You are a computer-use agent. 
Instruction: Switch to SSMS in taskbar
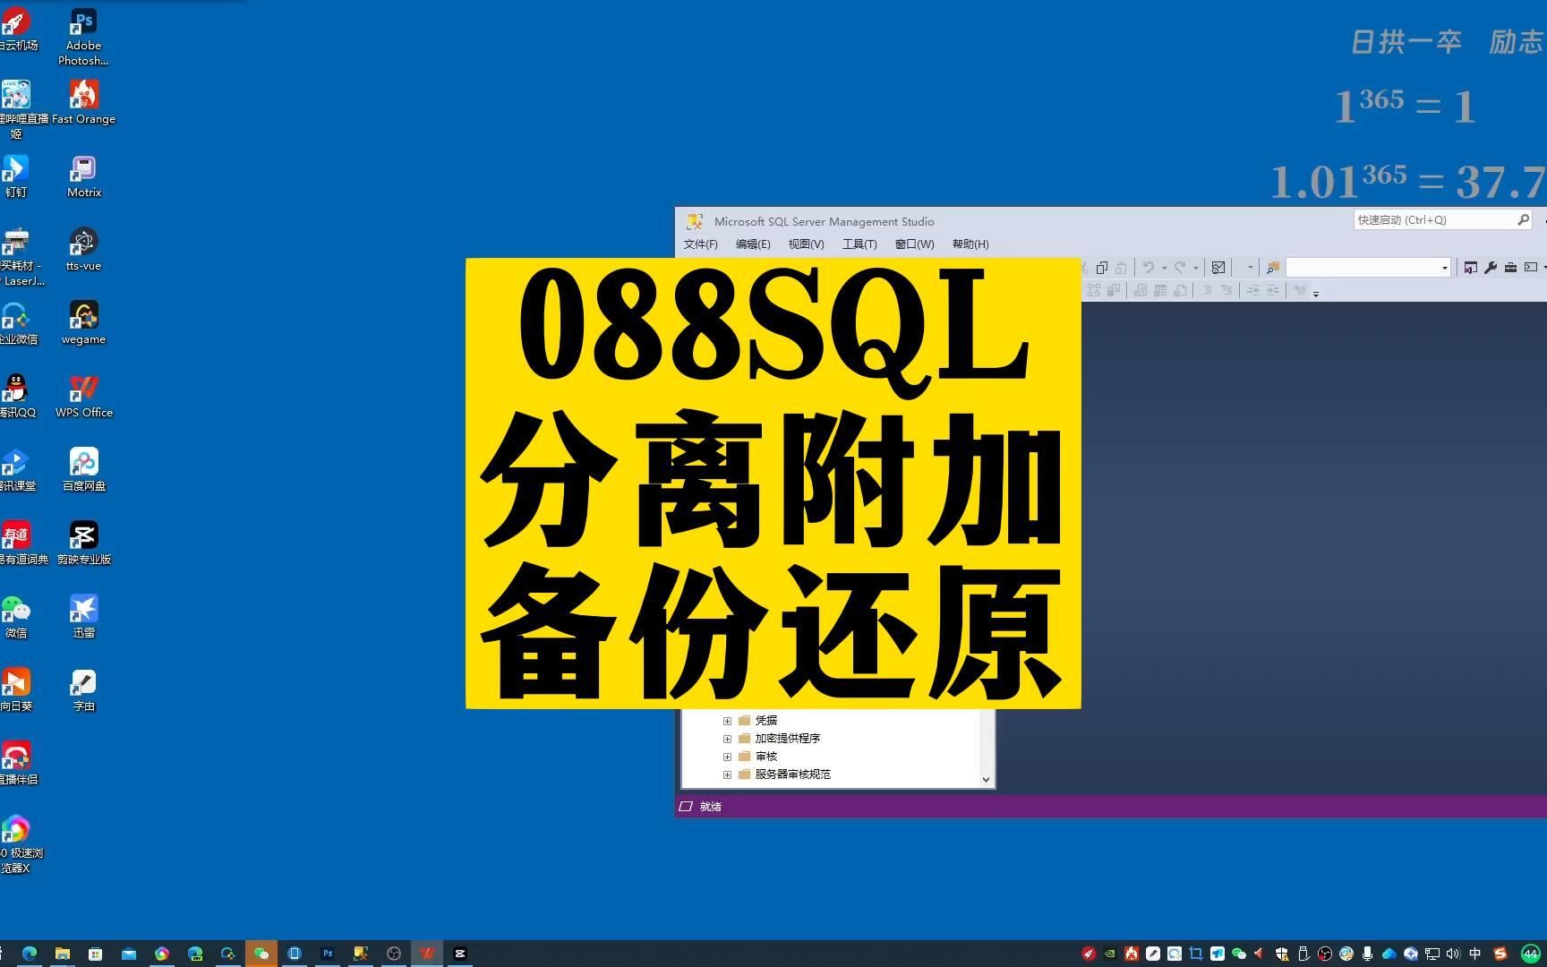[360, 954]
